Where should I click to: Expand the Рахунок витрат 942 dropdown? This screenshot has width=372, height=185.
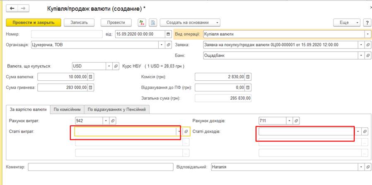point(105,120)
